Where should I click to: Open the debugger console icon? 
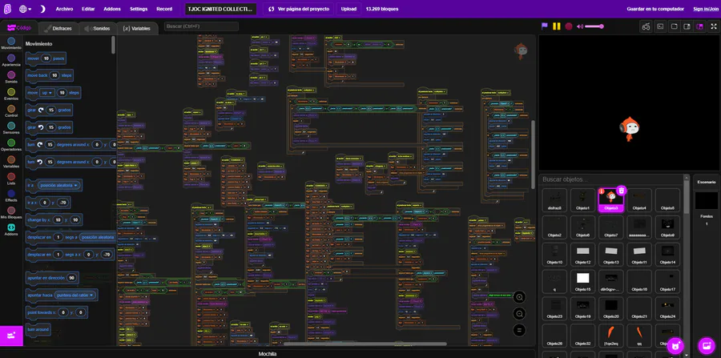click(x=660, y=26)
